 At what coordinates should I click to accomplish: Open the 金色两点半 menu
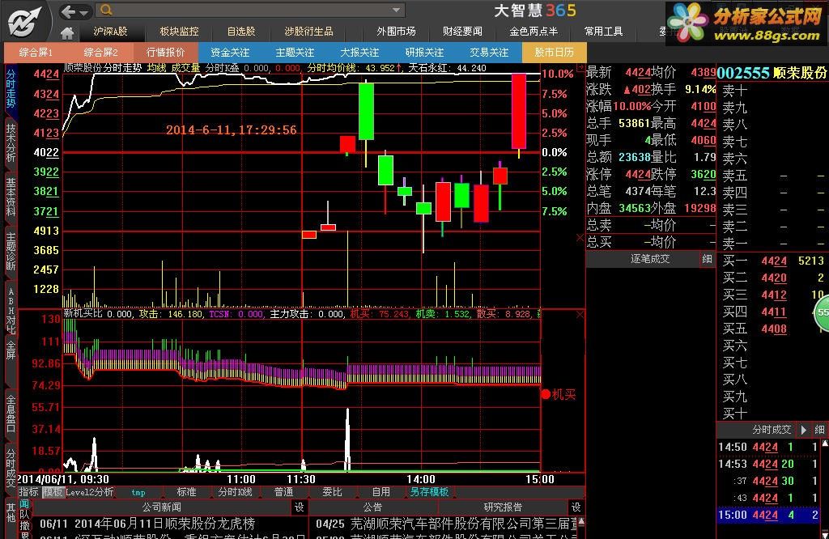[x=534, y=32]
